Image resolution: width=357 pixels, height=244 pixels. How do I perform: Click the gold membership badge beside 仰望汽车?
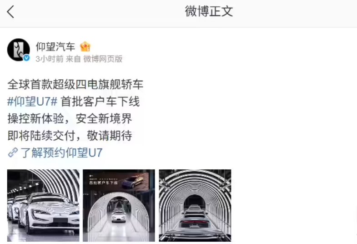85,46
